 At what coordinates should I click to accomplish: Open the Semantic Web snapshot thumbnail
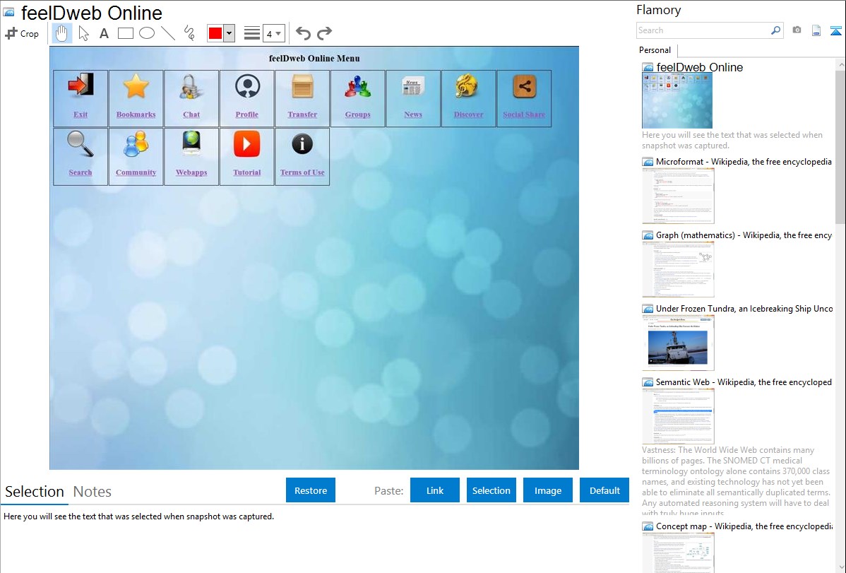click(678, 416)
